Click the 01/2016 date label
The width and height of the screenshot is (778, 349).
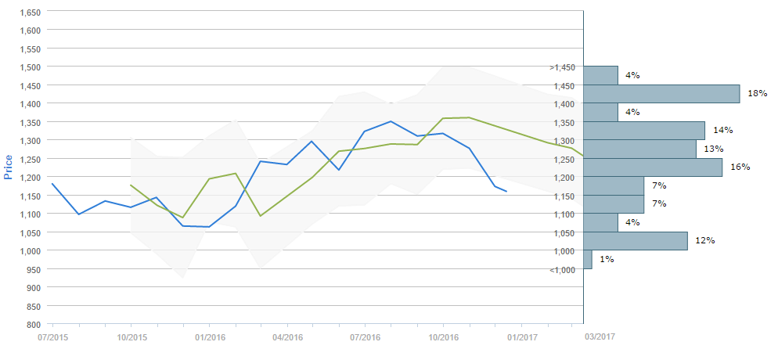pos(209,337)
